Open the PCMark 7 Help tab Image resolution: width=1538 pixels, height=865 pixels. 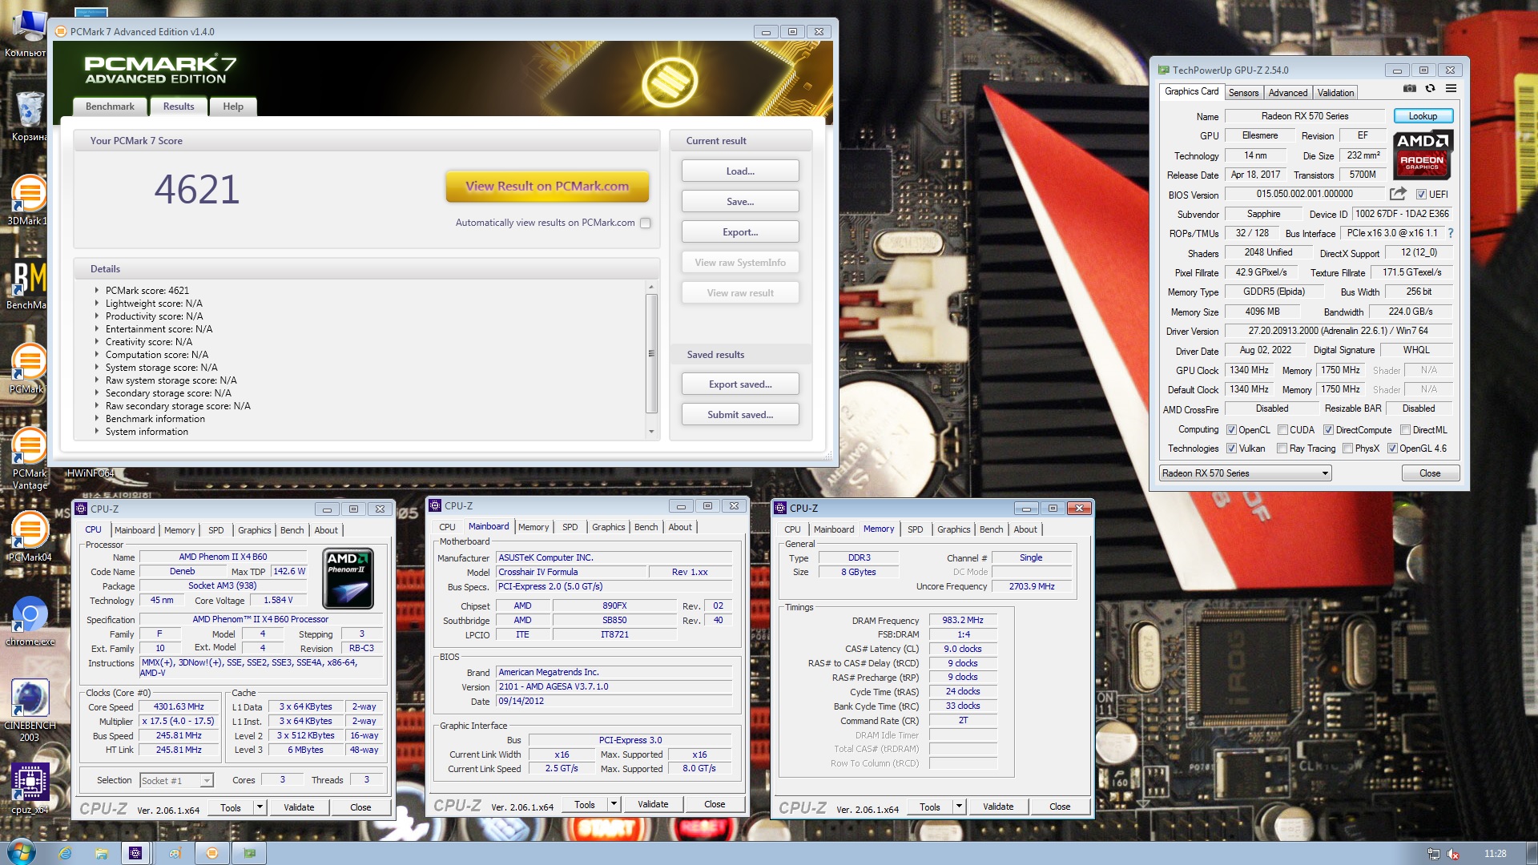point(233,107)
